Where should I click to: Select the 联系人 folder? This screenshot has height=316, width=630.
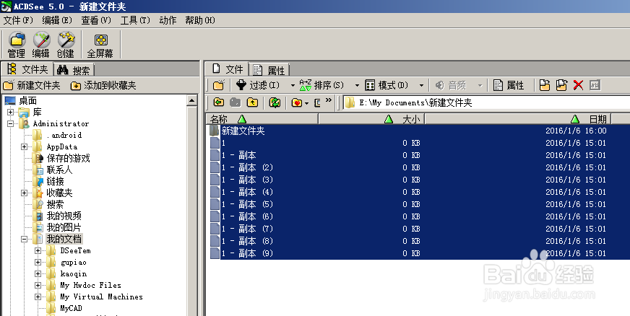point(59,170)
